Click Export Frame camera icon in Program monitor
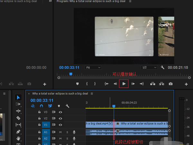 point(171,84)
